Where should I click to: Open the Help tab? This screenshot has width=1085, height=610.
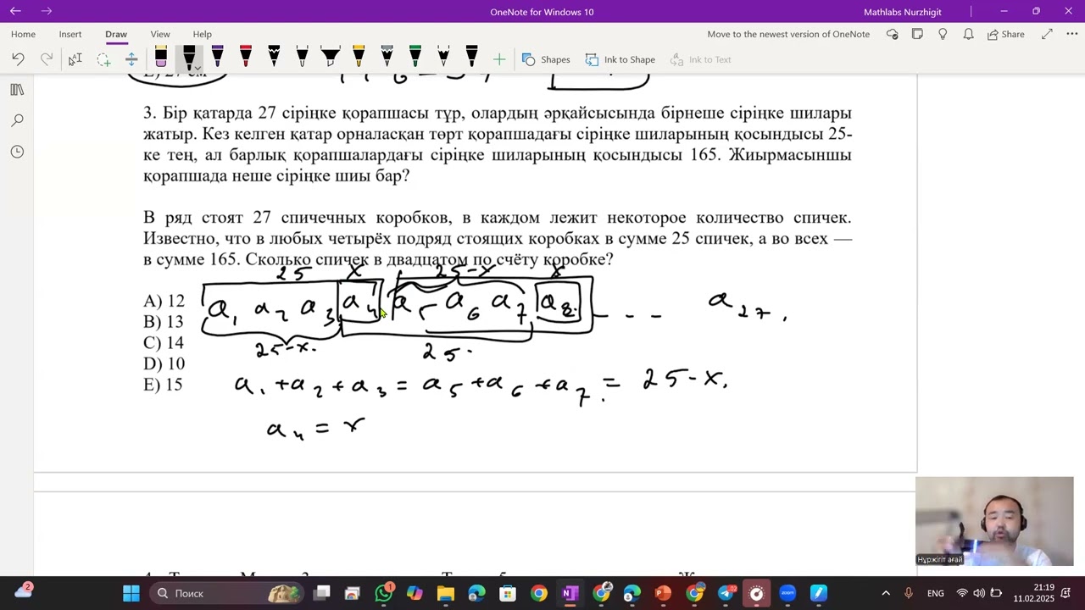click(x=202, y=34)
